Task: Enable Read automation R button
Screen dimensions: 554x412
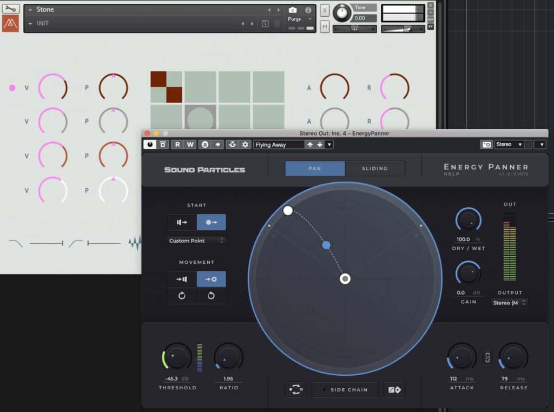Action: click(x=177, y=144)
